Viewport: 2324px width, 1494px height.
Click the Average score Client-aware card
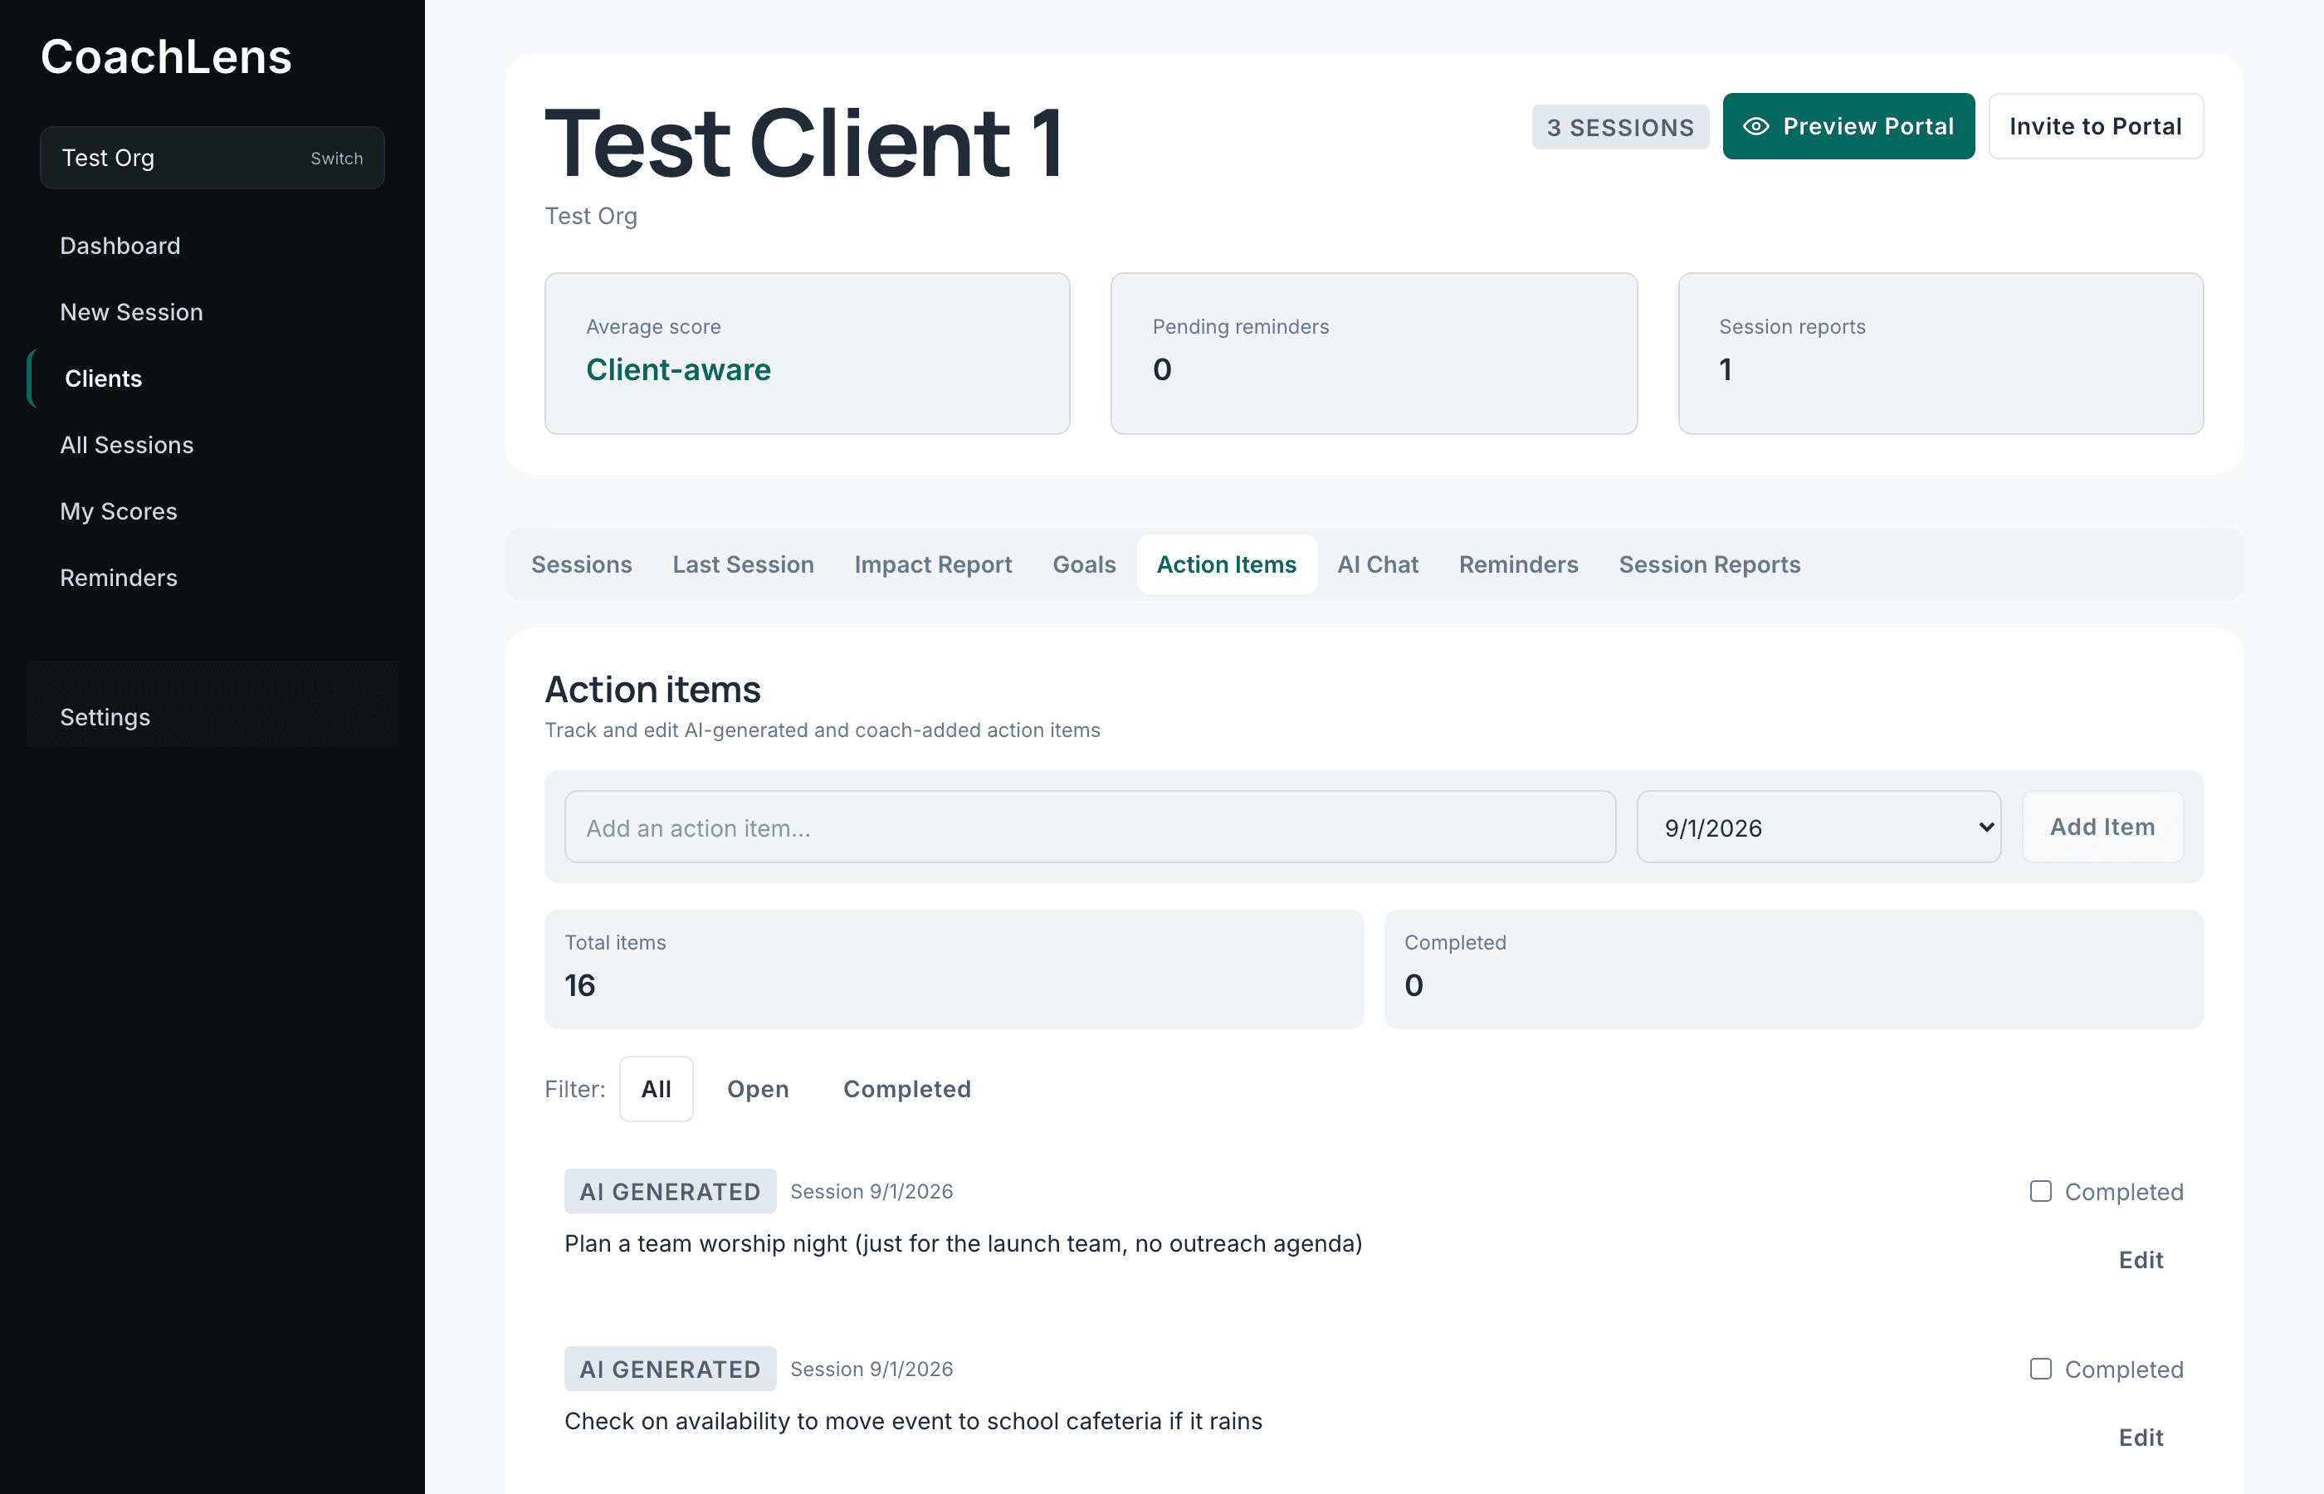(807, 353)
